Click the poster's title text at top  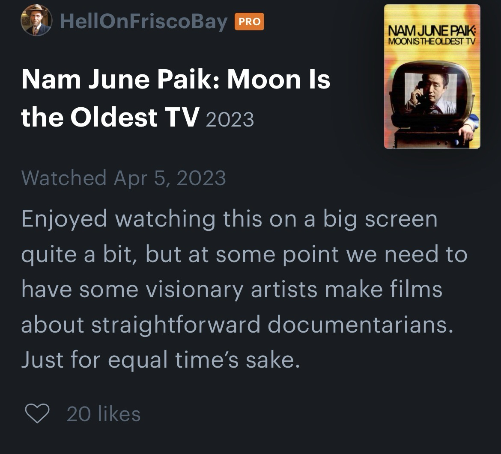point(432,36)
